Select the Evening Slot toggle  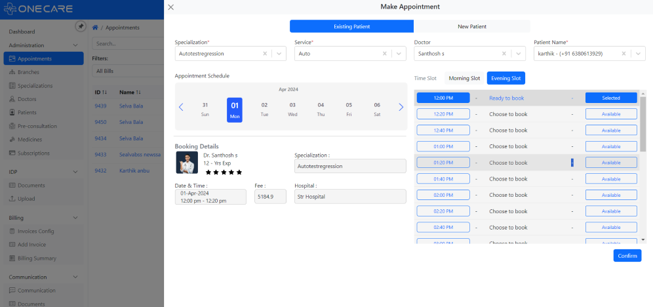tap(505, 78)
